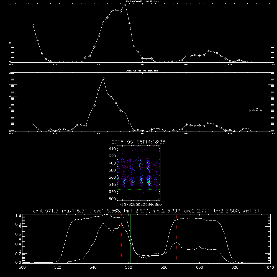Click the solid white horizontal line at 4 in bottom plot
Image resolution: width=277 pixels, height=277 pixels.
coord(146,239)
